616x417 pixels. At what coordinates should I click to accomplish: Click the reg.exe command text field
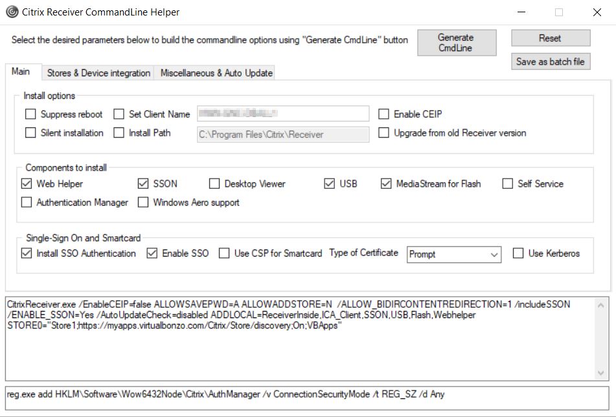coord(307,398)
